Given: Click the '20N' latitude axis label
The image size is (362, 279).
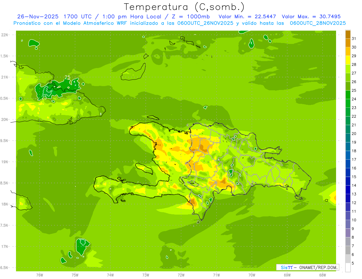Looking at the screenshot, I should pos(5,119).
